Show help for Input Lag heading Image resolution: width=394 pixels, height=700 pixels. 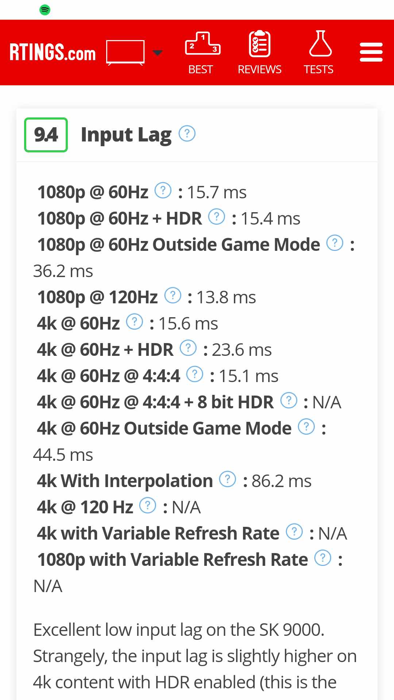tap(187, 134)
